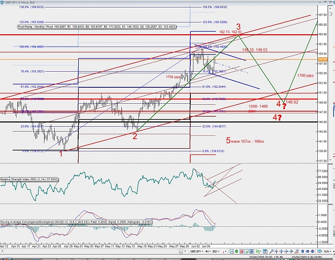This screenshot has width=335, height=260.
Task: Click the red '148.32- 149.53' annotation
Action: coord(255,50)
